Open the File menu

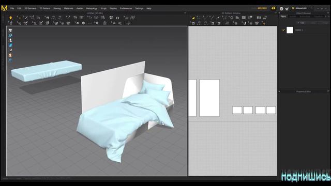click(x=12, y=8)
